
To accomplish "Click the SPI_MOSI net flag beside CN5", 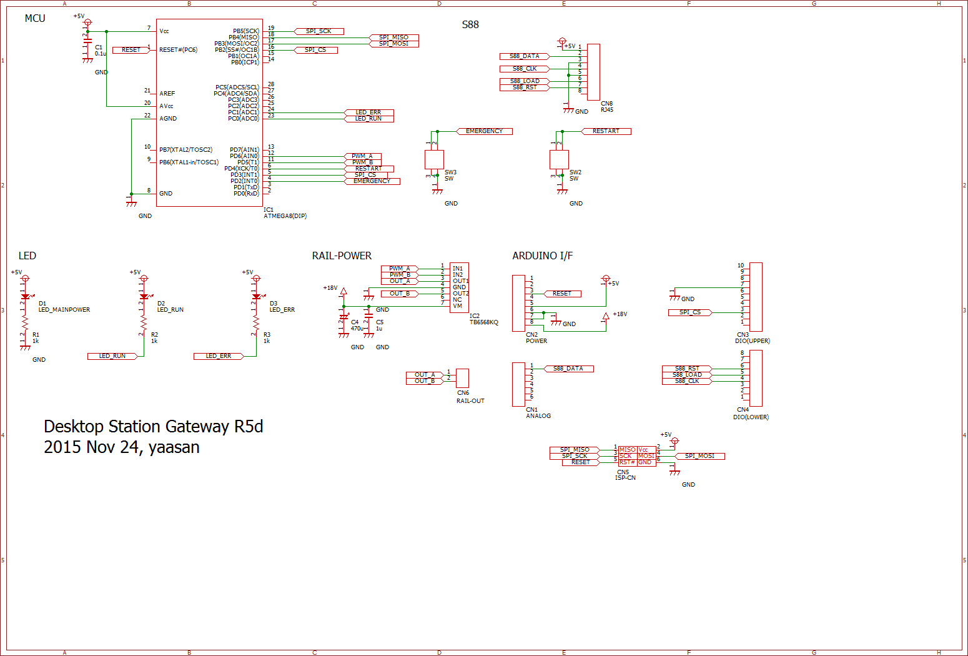I will 699,456.
